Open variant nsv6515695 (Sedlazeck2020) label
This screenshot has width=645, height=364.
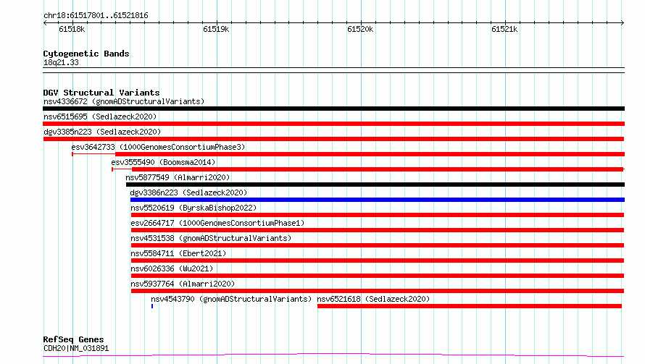click(100, 117)
